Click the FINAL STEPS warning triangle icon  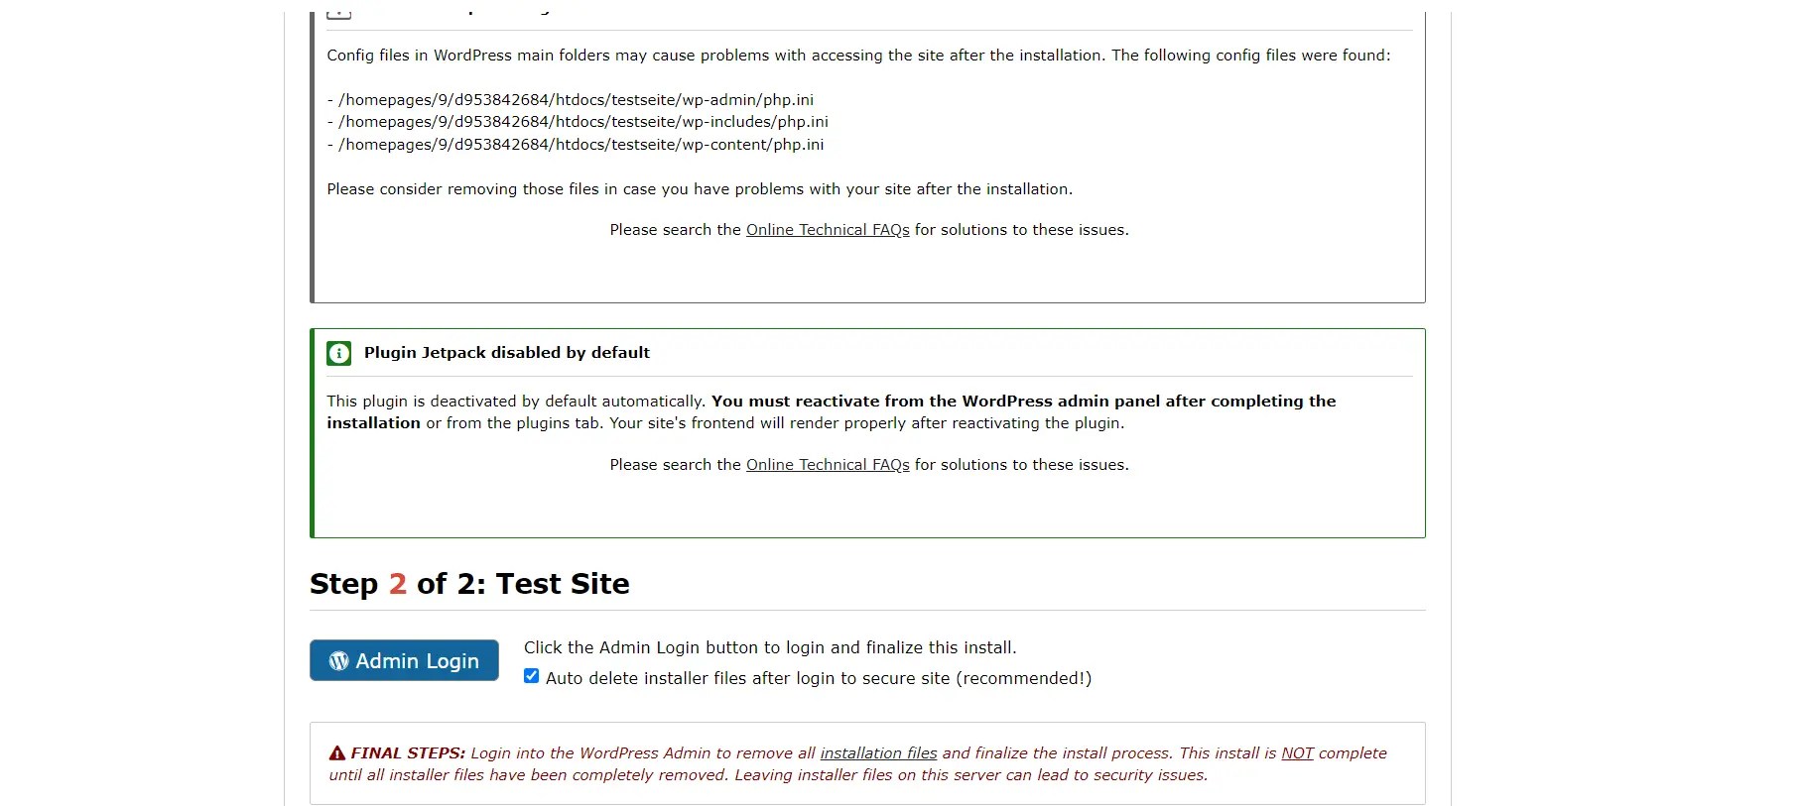[337, 753]
